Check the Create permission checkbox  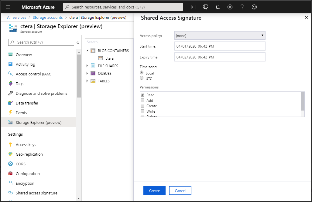tap(142, 106)
